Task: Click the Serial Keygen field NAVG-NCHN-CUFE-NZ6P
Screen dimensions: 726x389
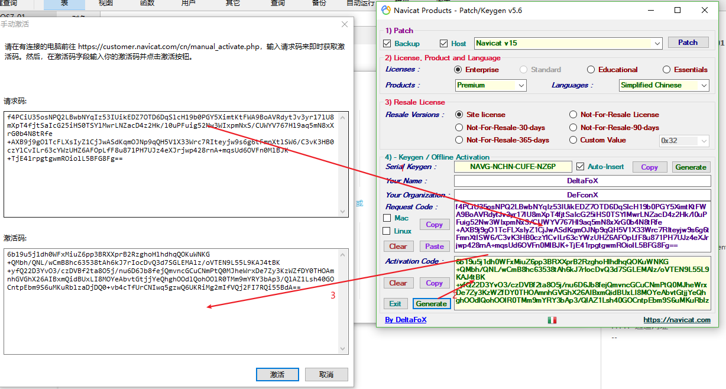Action: (x=513, y=167)
